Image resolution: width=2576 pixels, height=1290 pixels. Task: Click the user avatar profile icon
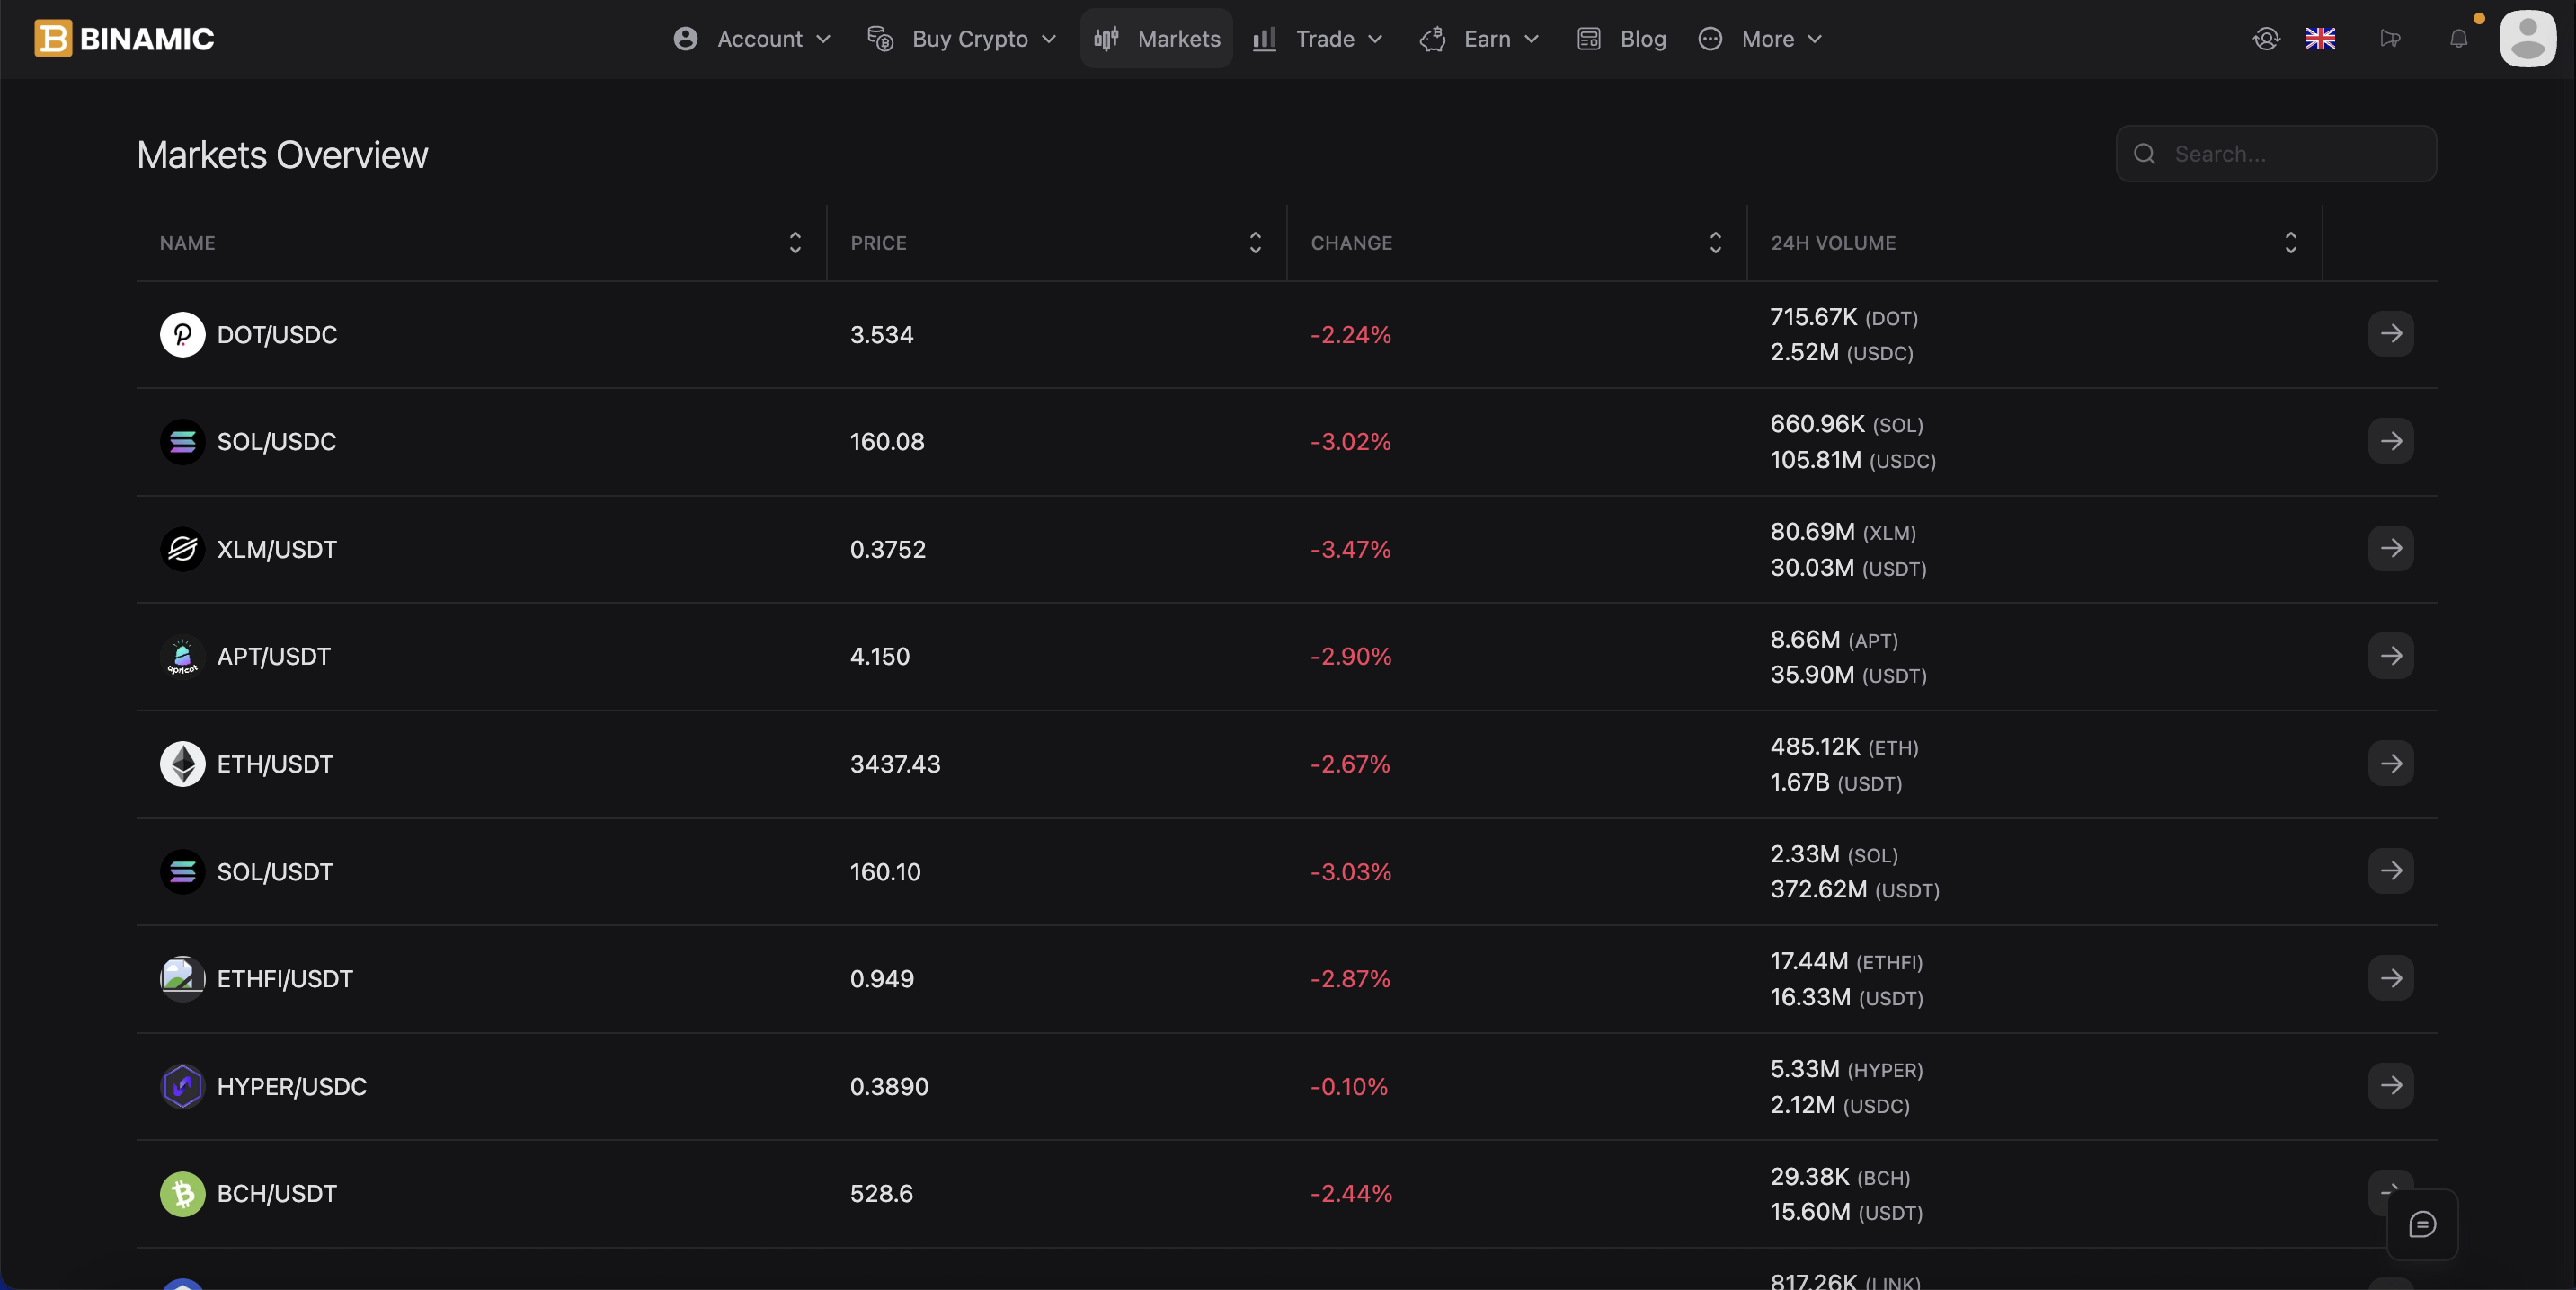click(x=2527, y=39)
